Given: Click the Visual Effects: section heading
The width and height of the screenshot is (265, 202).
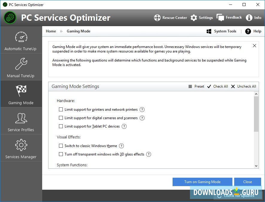Looking at the screenshot, I should click(x=68, y=137).
